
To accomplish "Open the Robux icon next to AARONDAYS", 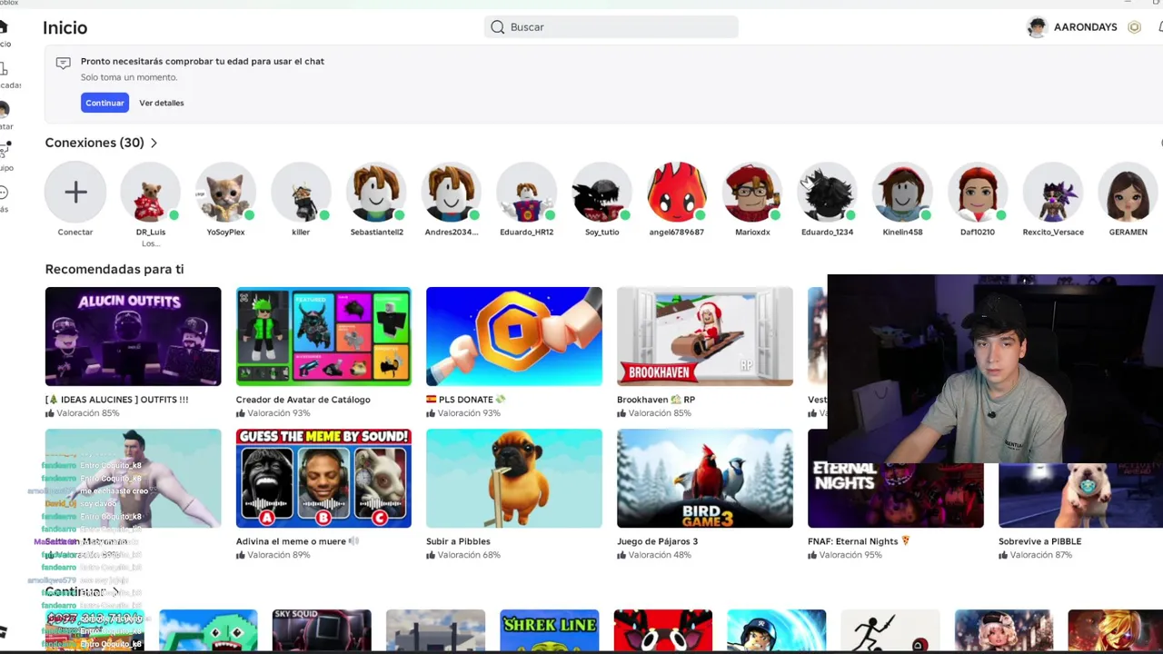I will point(1134,27).
